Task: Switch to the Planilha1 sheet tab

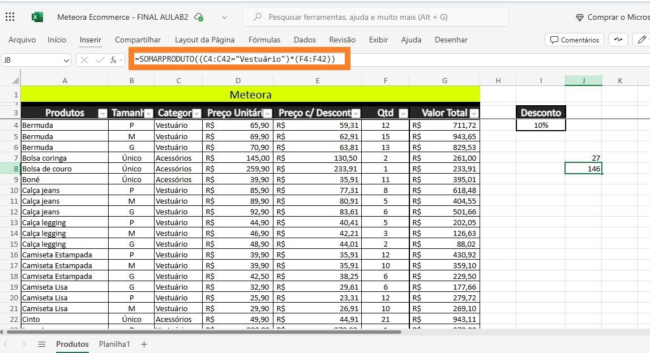Action: [114, 345]
